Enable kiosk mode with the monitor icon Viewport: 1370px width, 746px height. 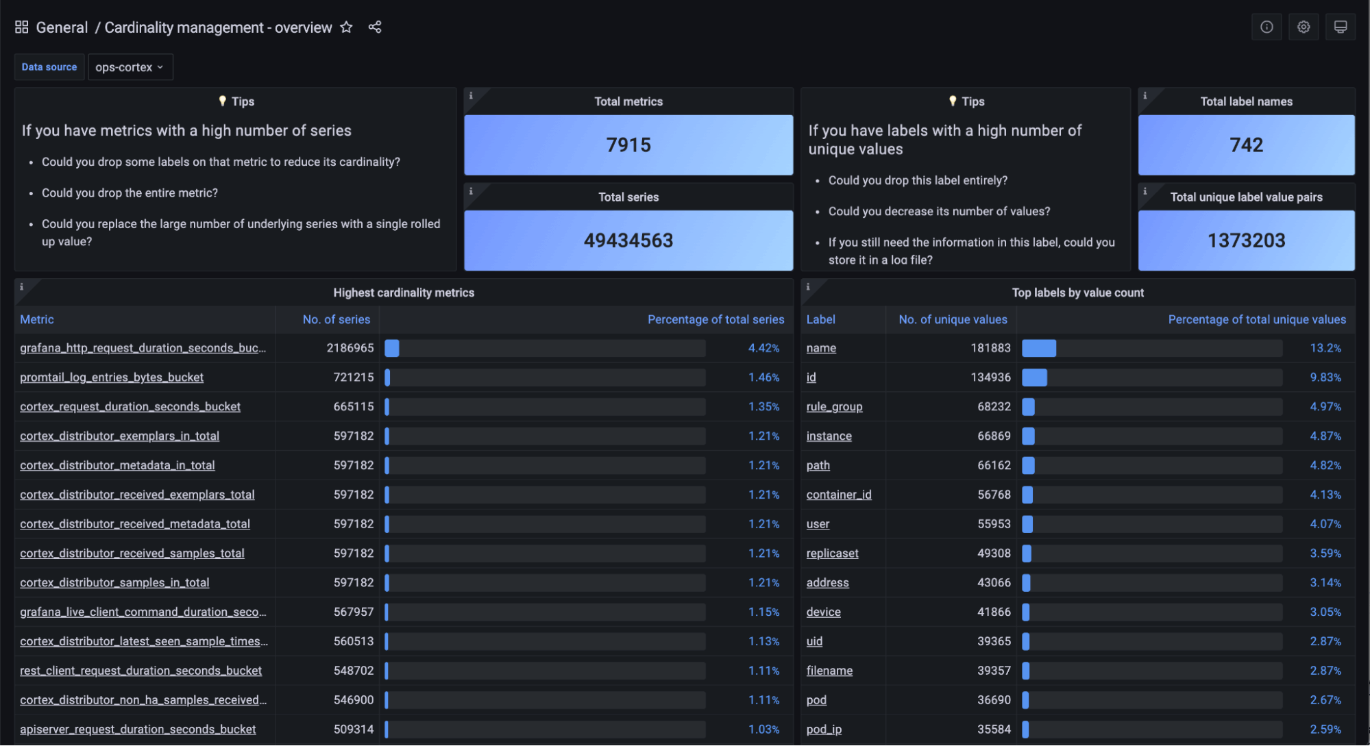(x=1340, y=27)
